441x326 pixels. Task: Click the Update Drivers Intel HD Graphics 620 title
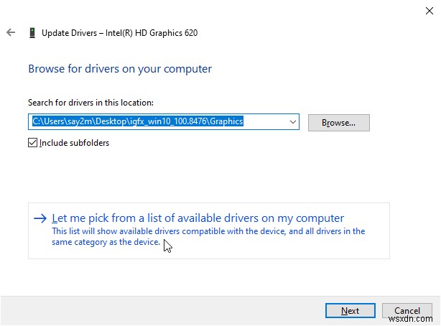[x=120, y=33]
